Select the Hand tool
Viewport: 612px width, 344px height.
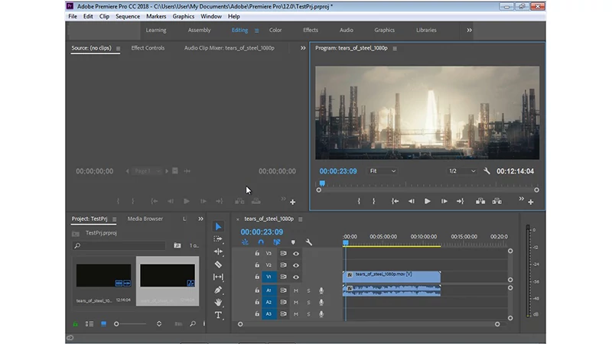[x=218, y=302]
